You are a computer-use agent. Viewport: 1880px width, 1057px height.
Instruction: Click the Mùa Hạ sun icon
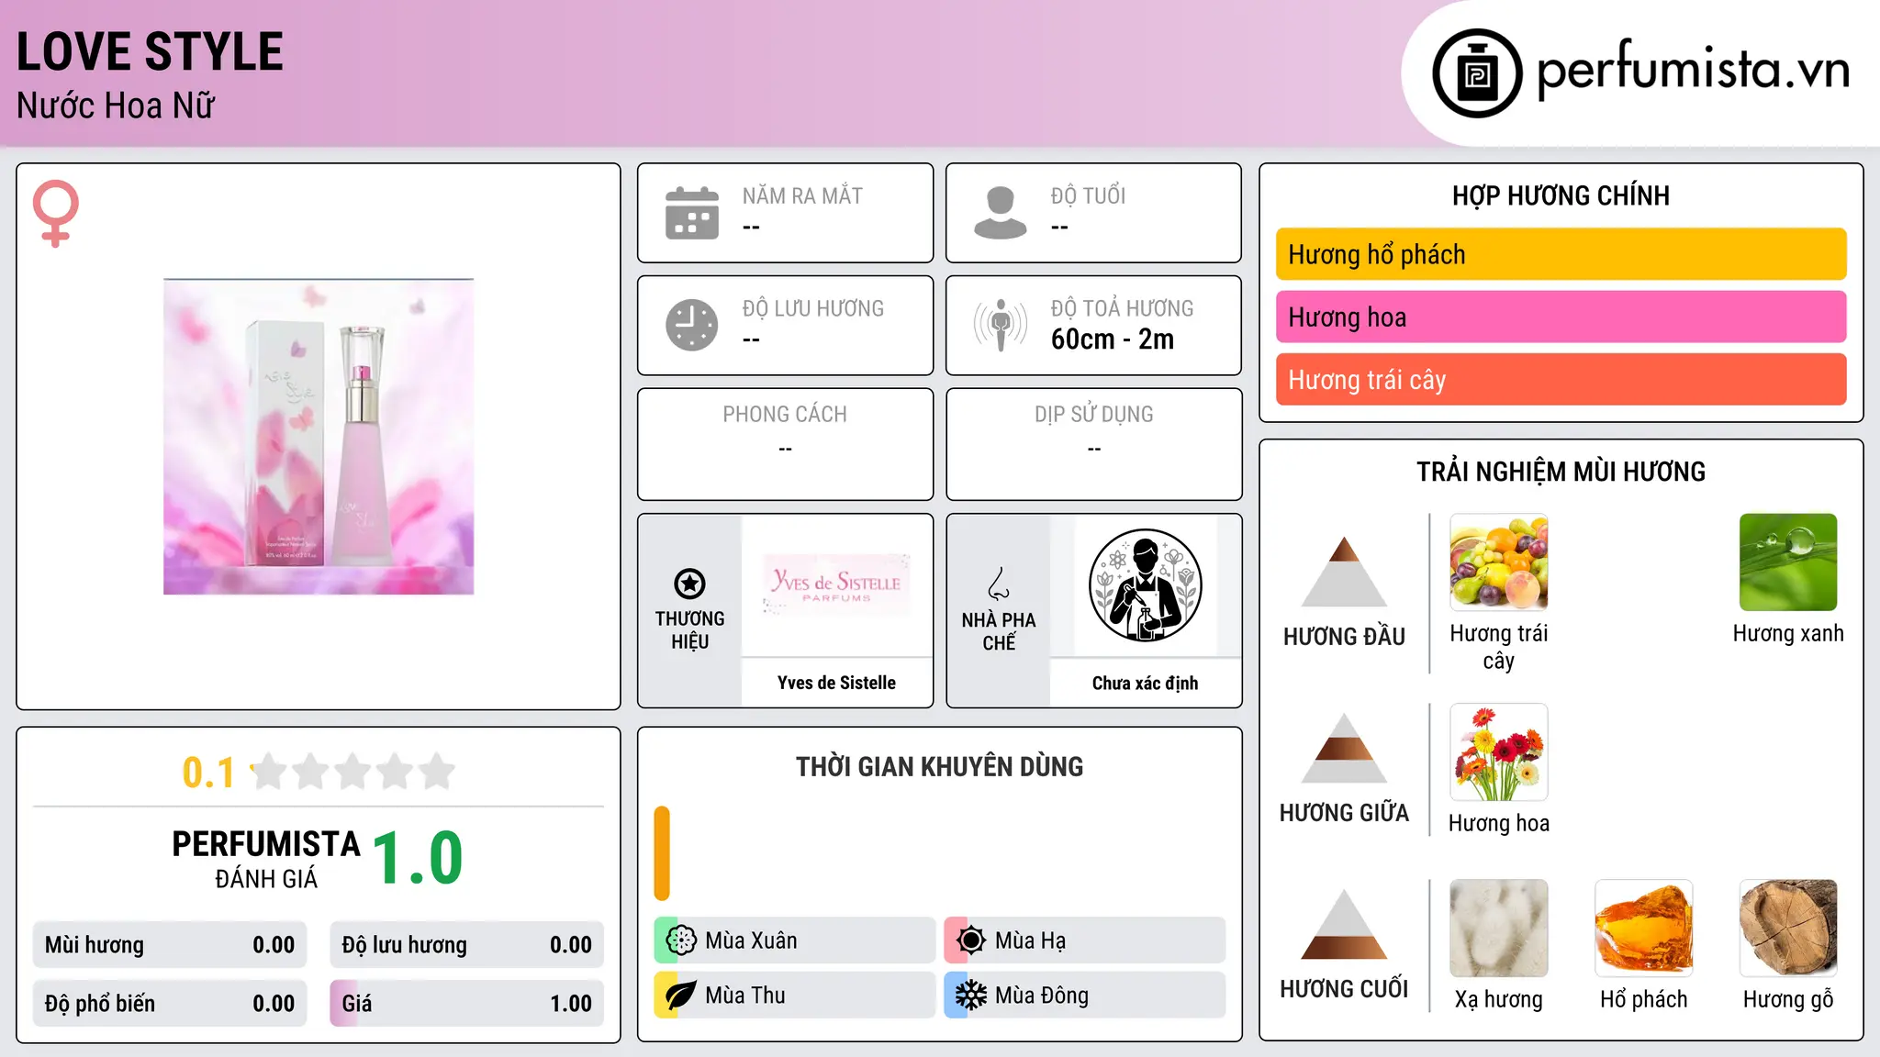pos(971,940)
